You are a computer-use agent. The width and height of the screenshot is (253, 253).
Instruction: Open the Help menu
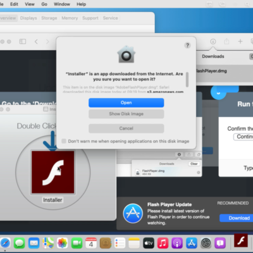[81, 4]
